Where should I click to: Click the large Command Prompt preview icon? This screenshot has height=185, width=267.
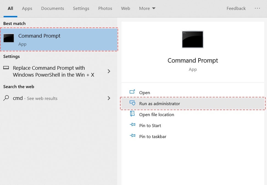click(x=192, y=39)
